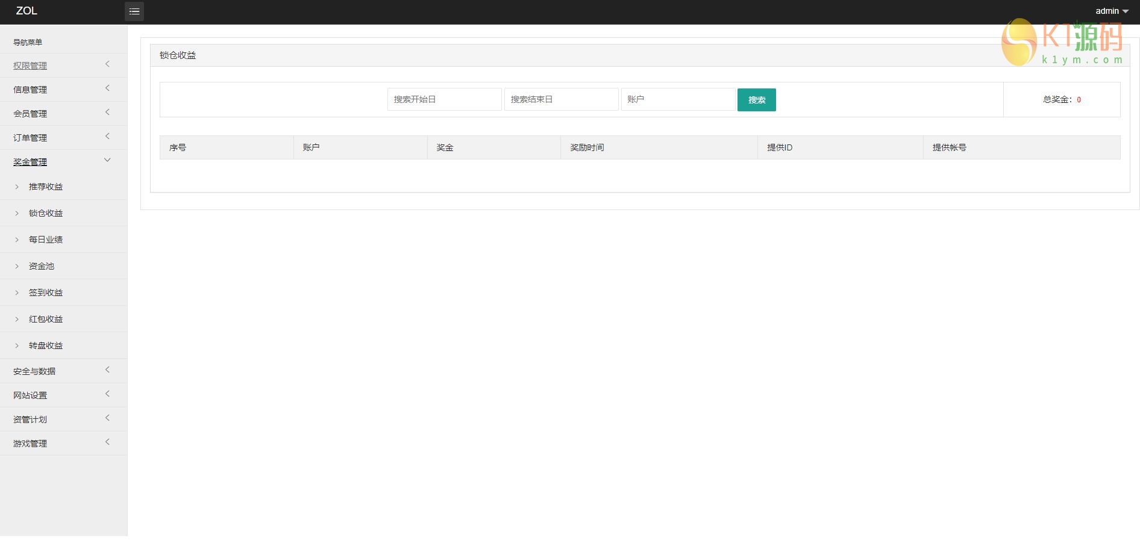
Task: Click arrow icon before 转盘收益
Action: 17,346
